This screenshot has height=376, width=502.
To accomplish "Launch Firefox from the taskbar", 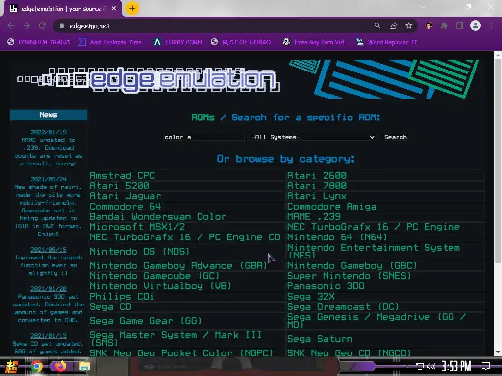I will [x=60, y=366].
